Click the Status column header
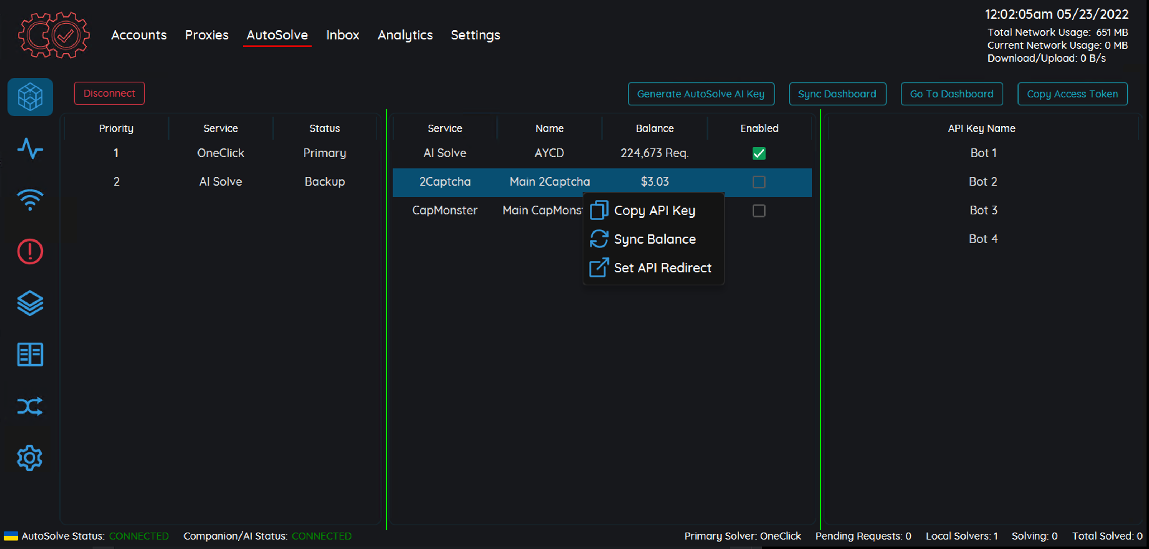1149x549 pixels. tap(325, 128)
